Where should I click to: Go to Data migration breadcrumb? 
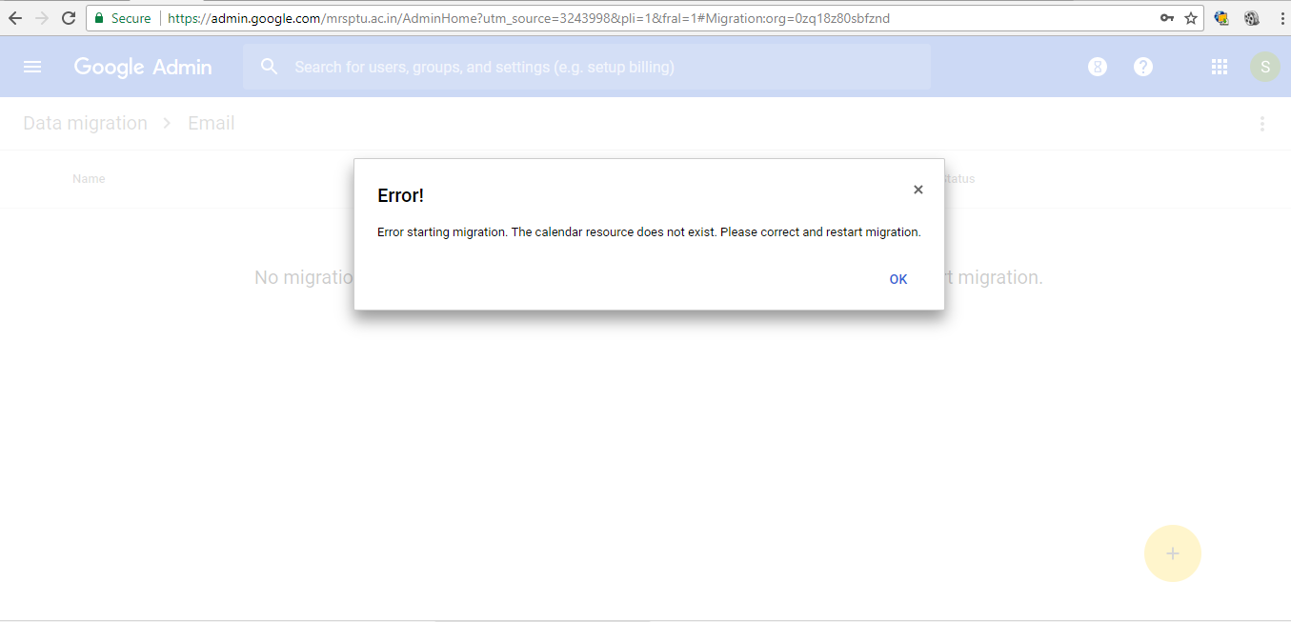coord(85,123)
